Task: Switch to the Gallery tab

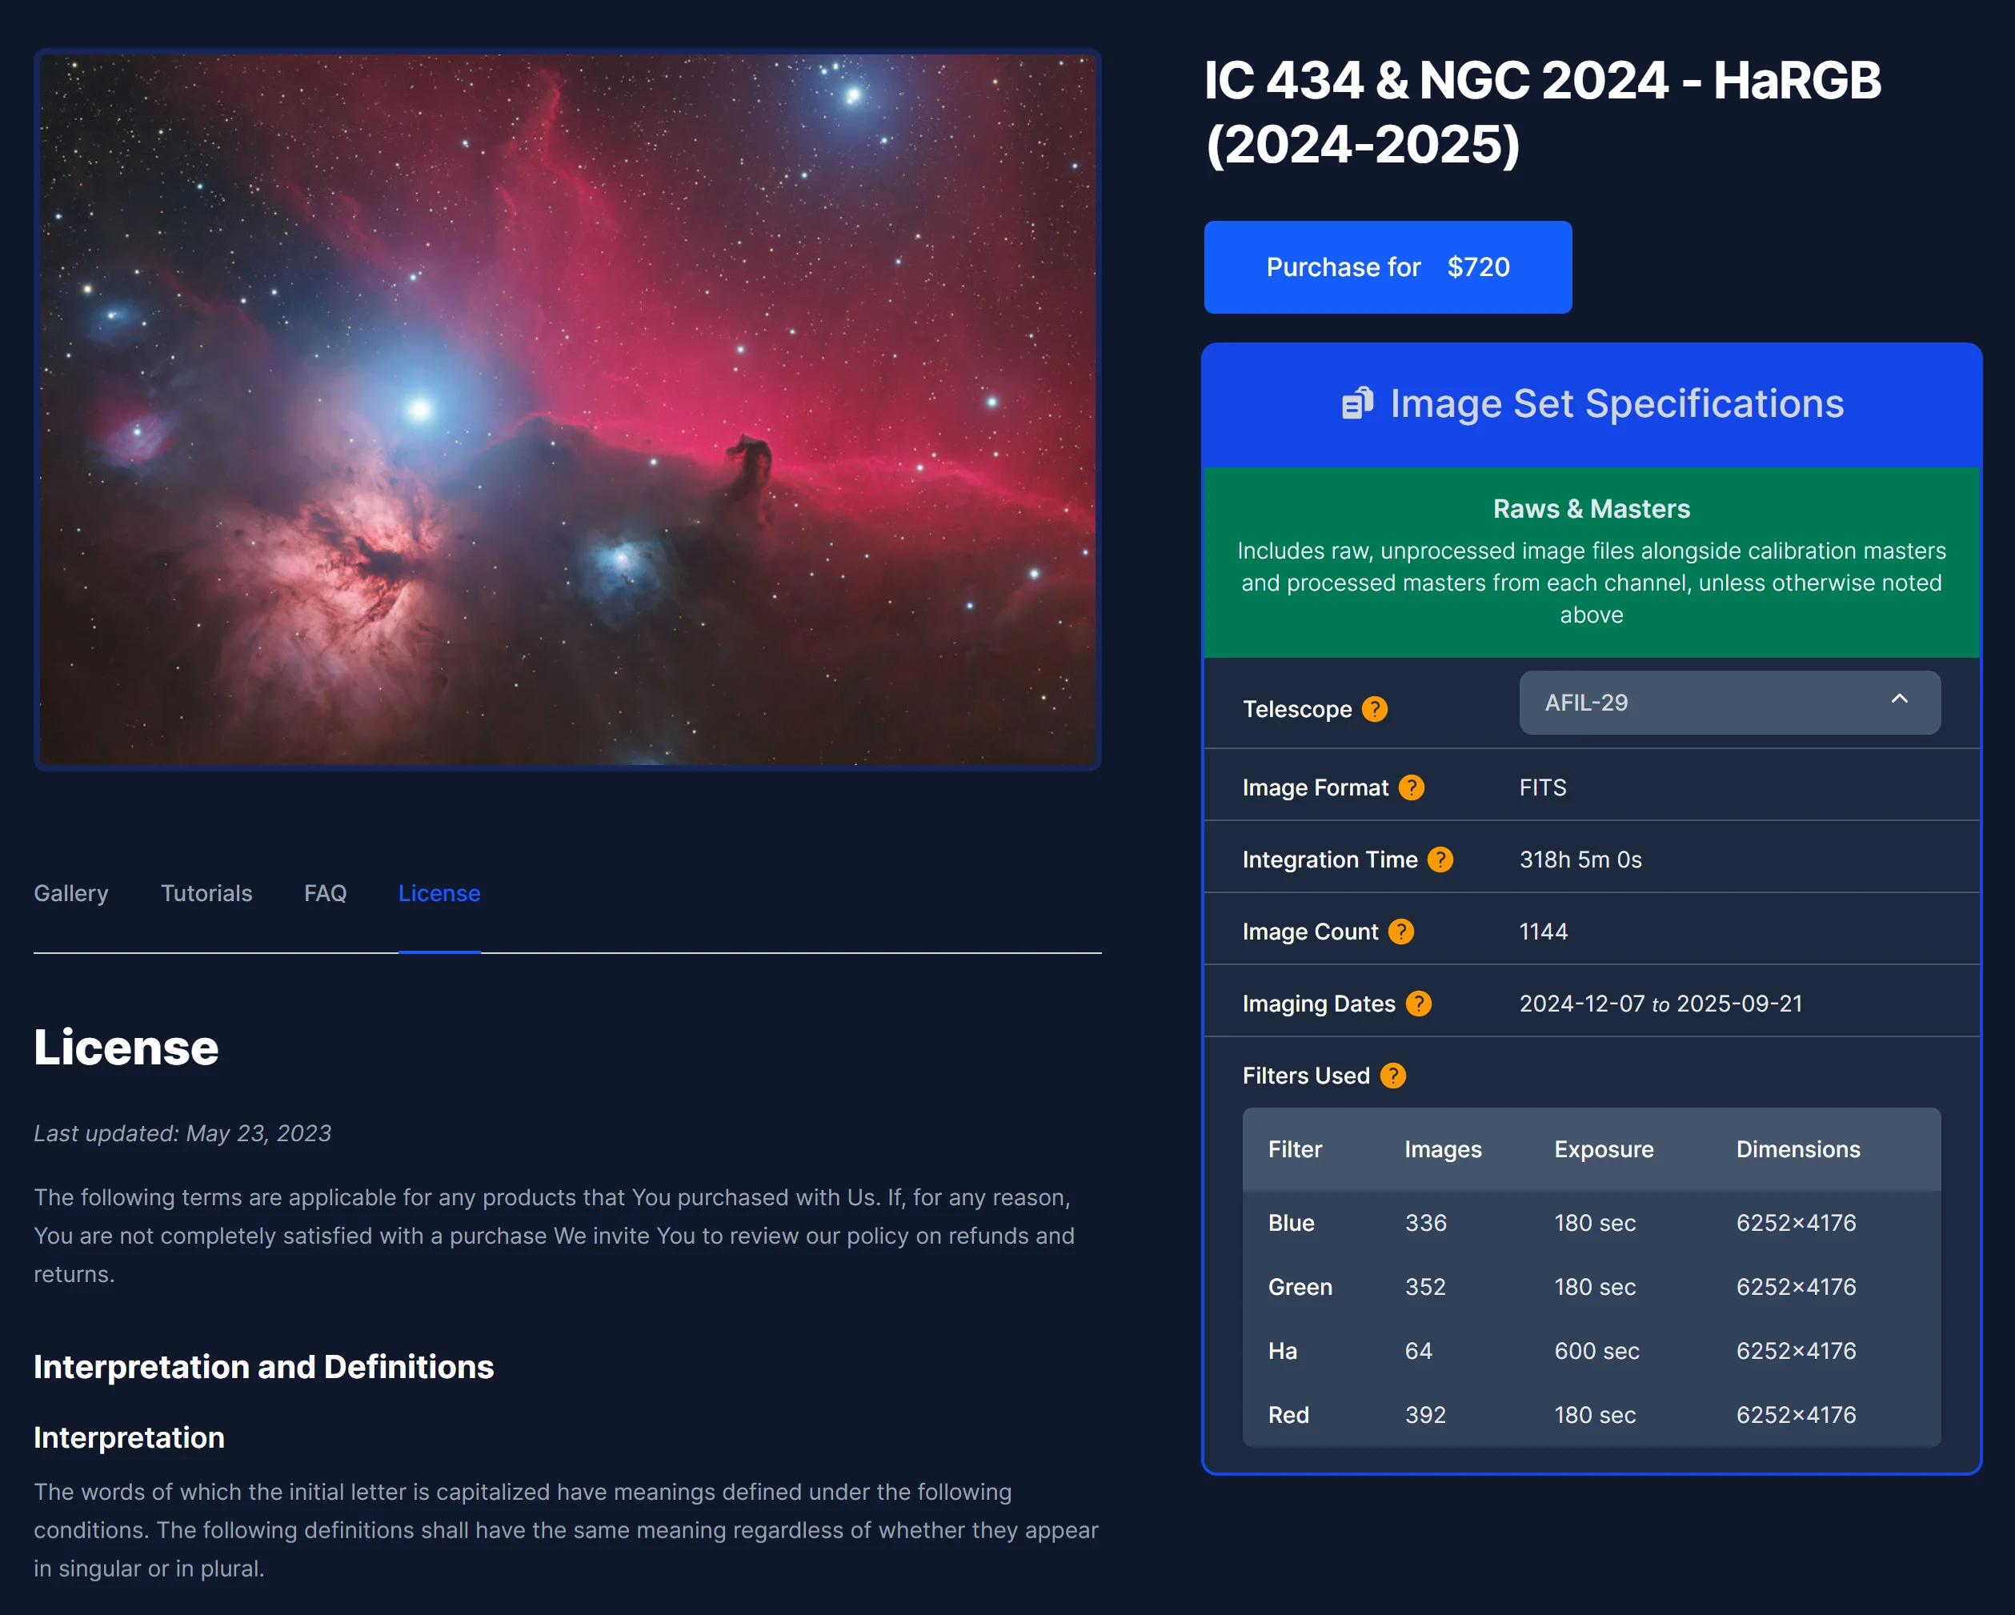Action: (x=71, y=893)
